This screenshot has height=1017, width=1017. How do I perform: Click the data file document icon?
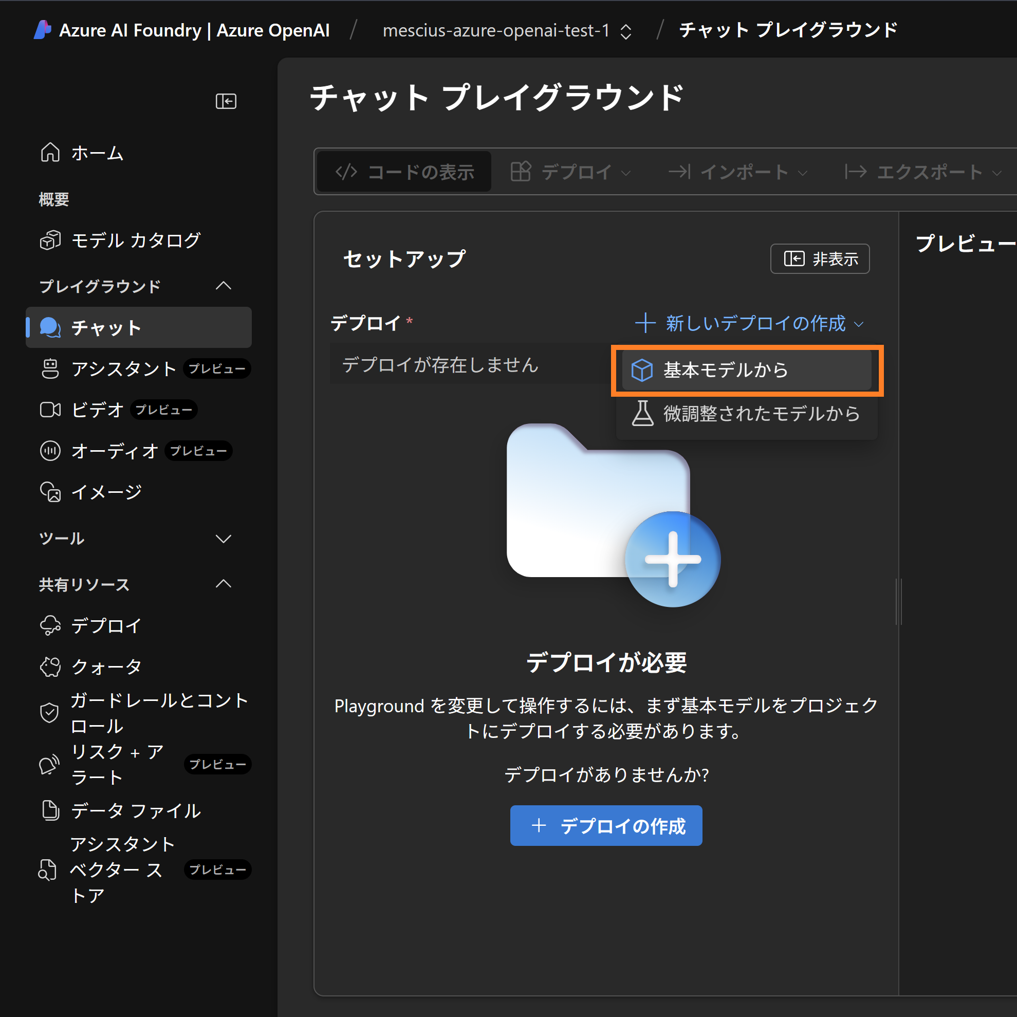click(50, 810)
